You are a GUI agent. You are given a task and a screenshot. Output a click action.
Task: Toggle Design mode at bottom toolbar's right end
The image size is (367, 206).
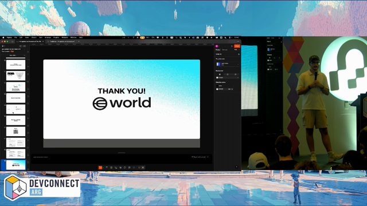tap(143, 168)
